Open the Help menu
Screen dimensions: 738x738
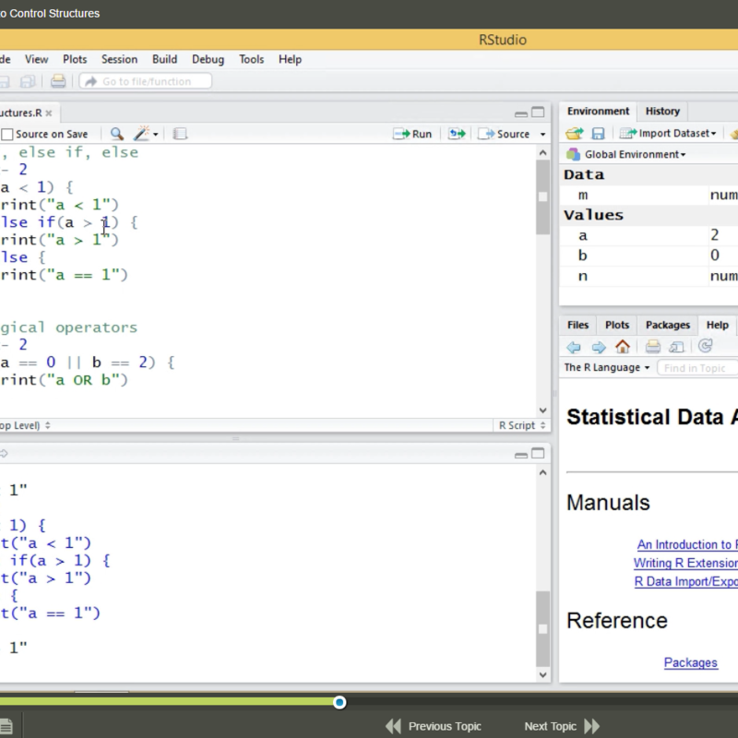pyautogui.click(x=290, y=59)
